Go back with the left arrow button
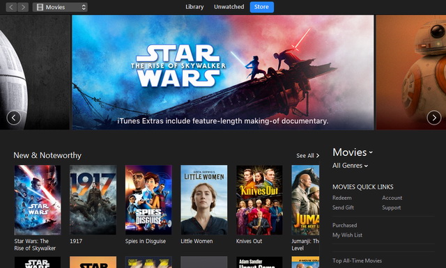 pyautogui.click(x=11, y=7)
